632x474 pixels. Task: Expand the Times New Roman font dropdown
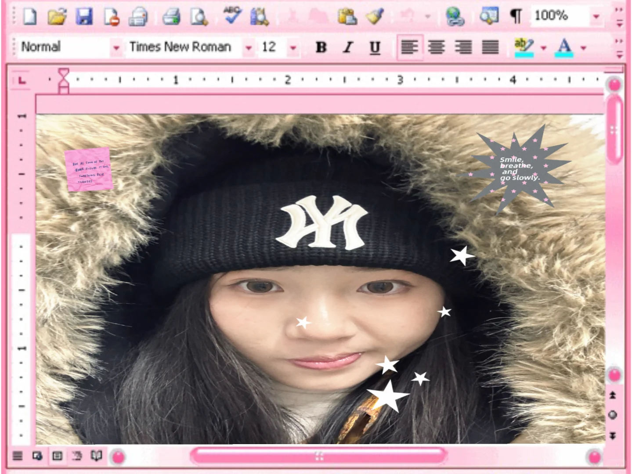[x=249, y=47]
